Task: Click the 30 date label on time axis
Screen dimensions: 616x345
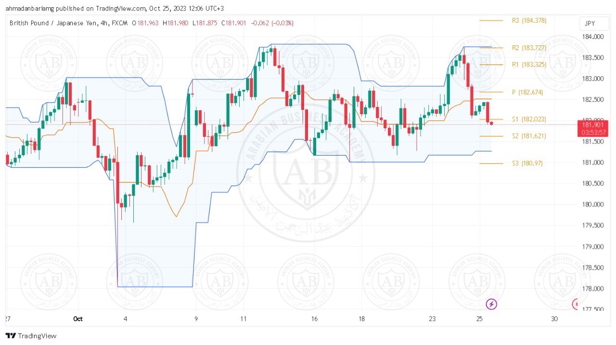Action: 554,319
